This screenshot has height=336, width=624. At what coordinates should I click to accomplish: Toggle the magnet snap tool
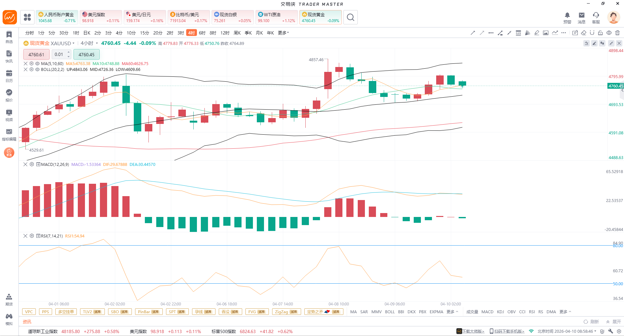coord(592,33)
